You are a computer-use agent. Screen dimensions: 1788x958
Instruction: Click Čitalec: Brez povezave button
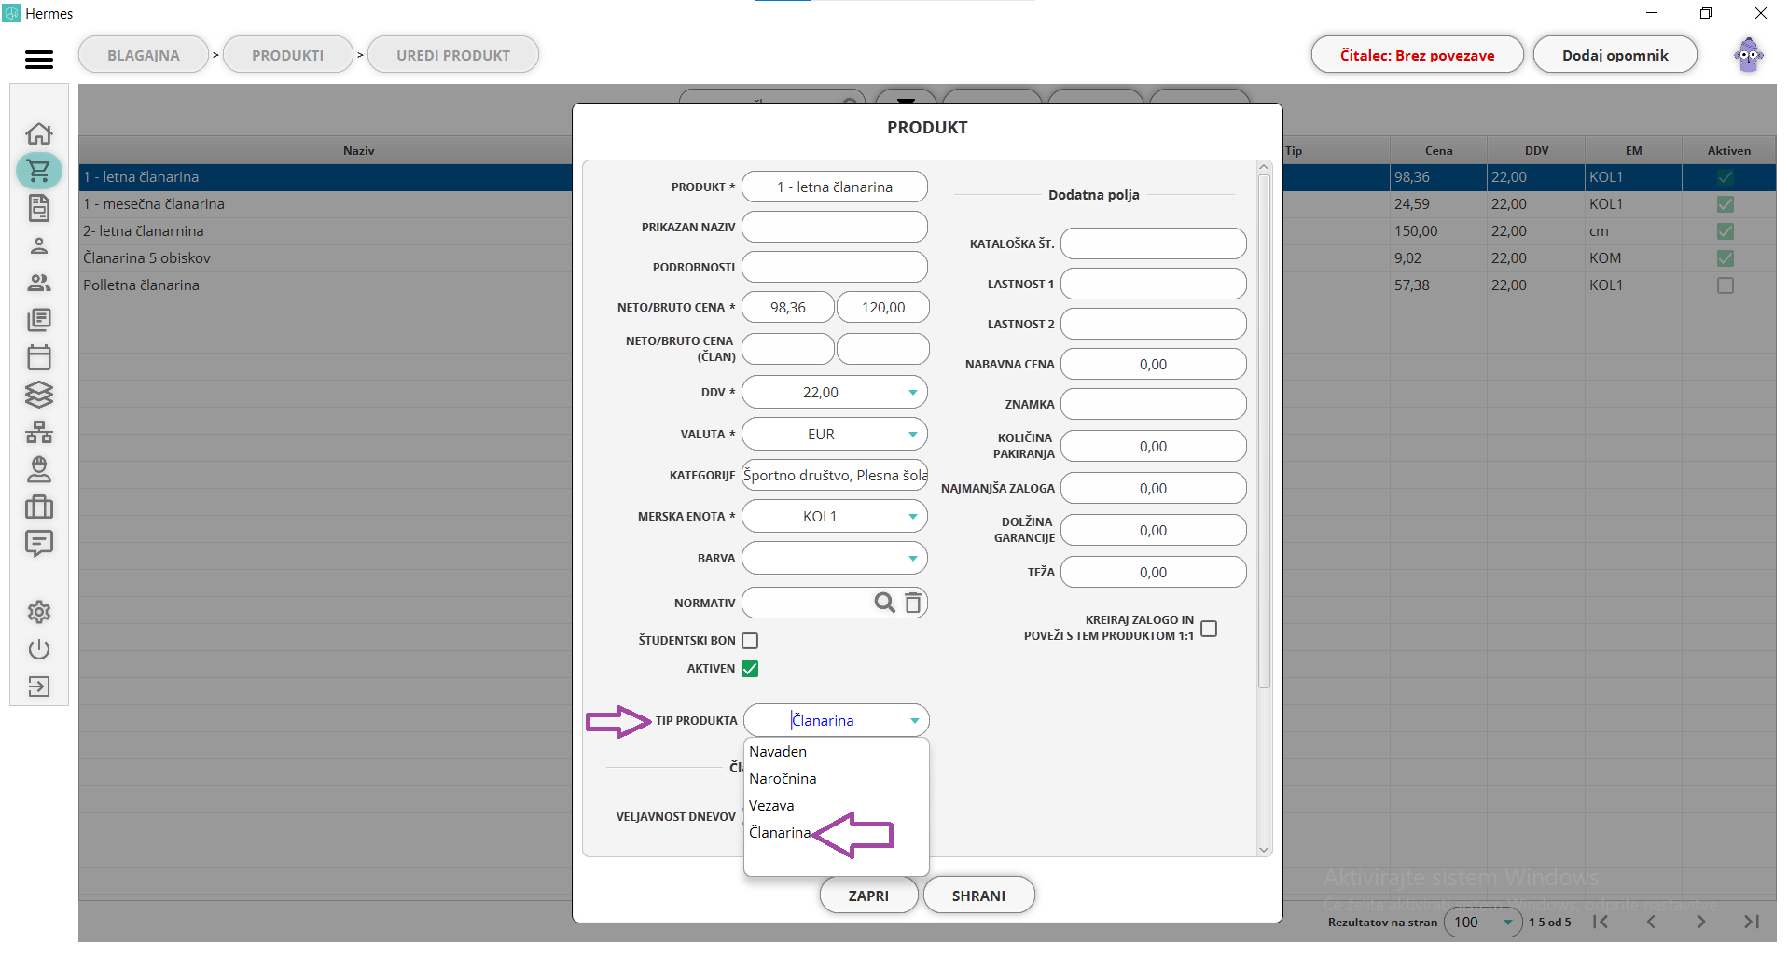[x=1417, y=55]
